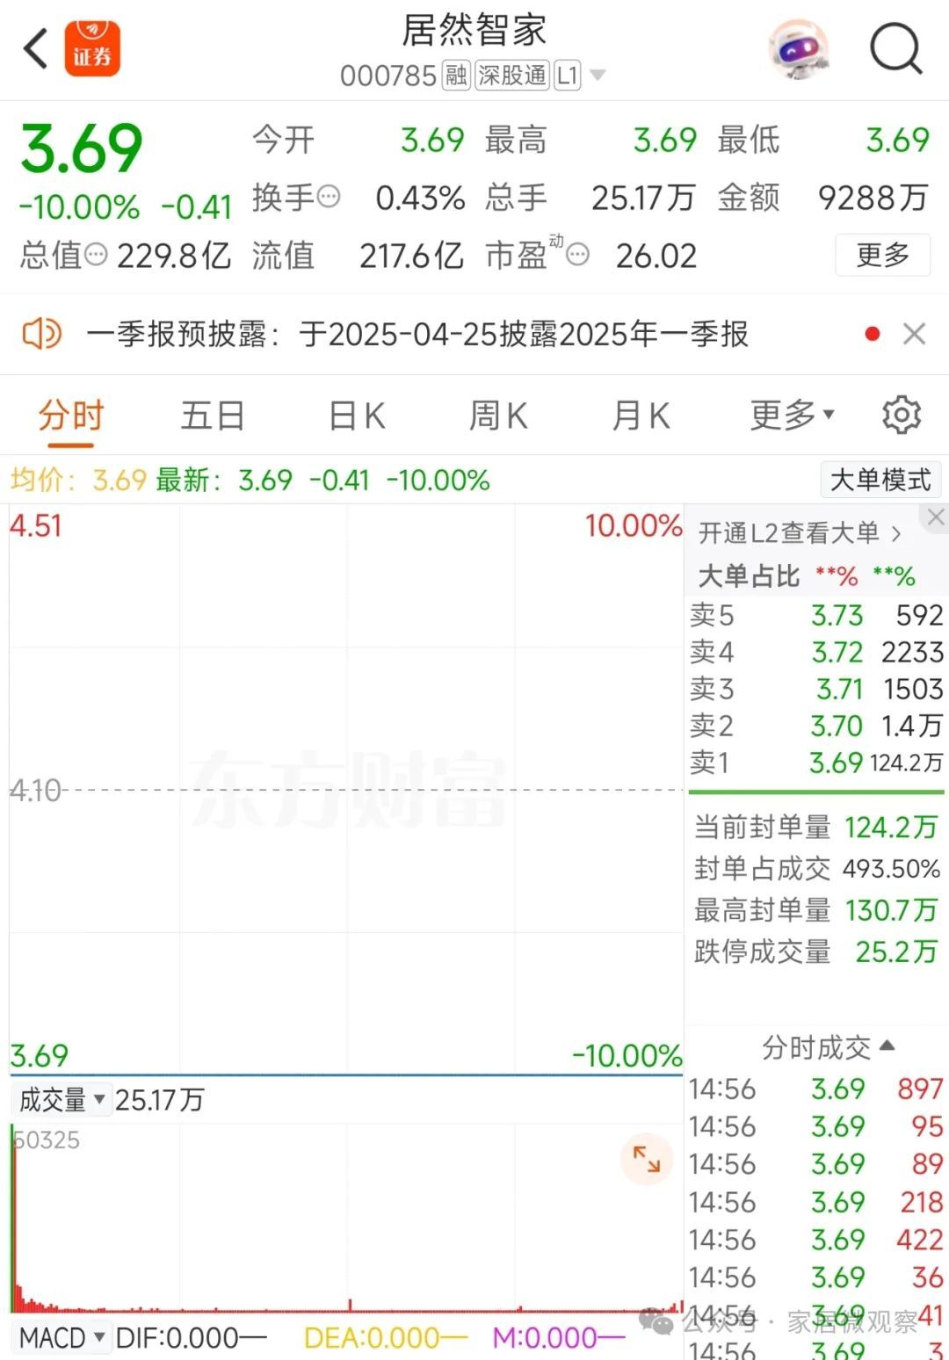The width and height of the screenshot is (949, 1360).
Task: Select the 卖2 order row
Action: coord(816,726)
